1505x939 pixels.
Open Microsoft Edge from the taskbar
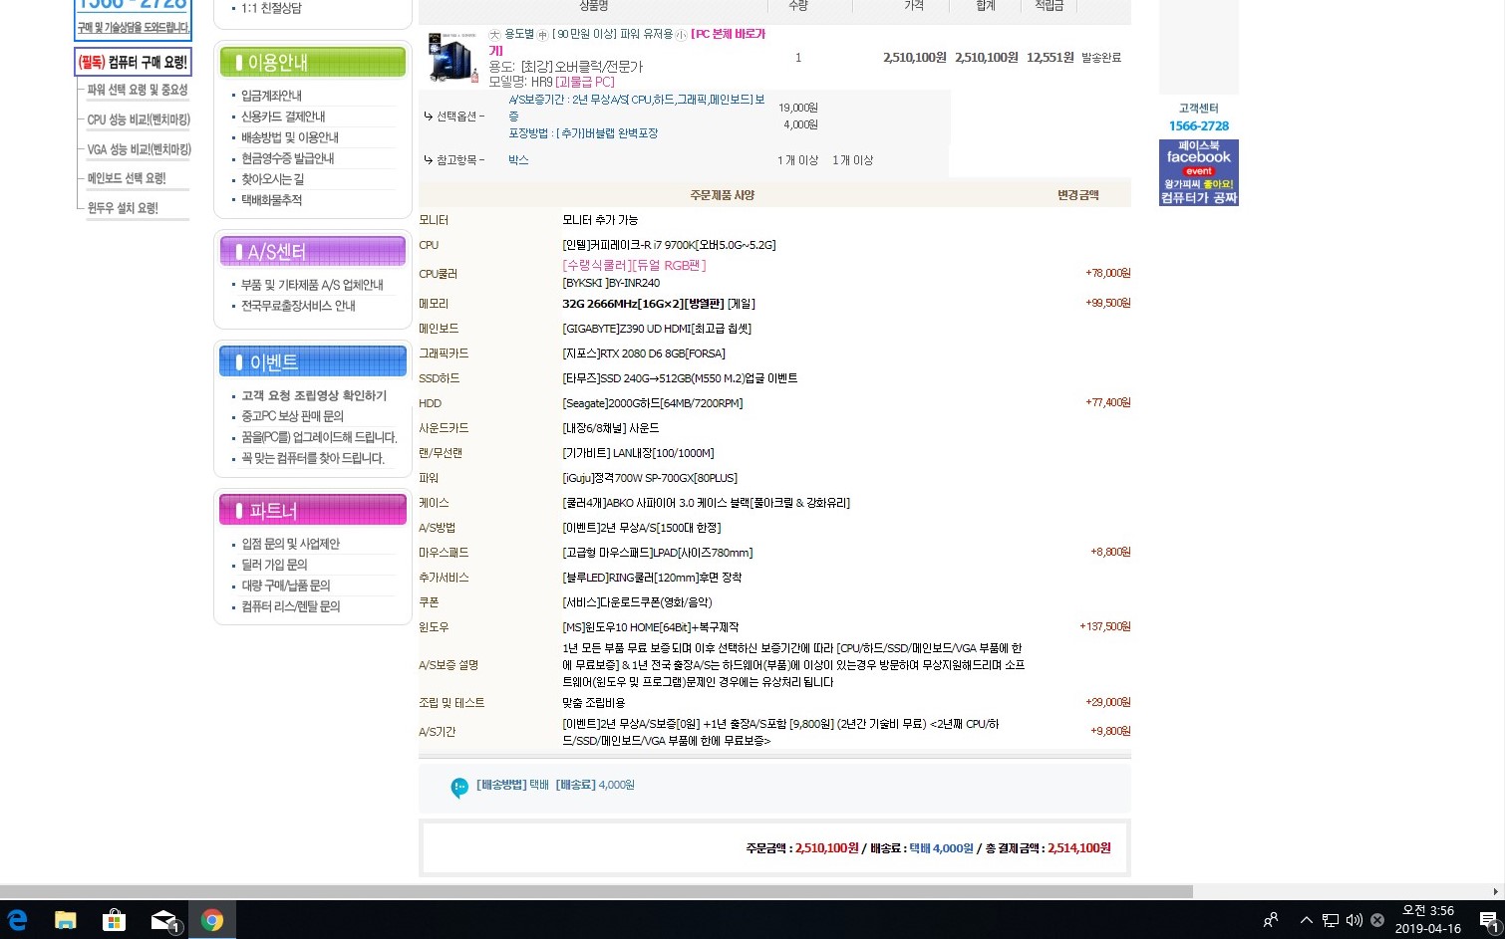[x=17, y=919]
